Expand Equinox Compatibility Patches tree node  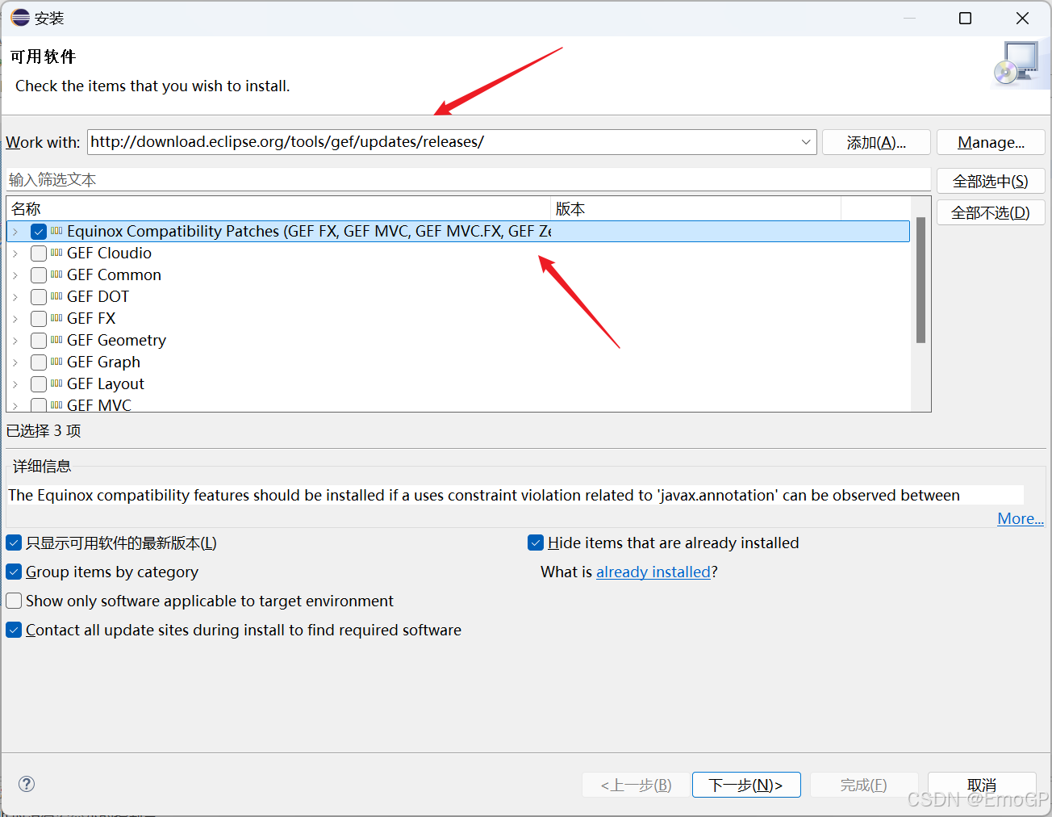15,232
